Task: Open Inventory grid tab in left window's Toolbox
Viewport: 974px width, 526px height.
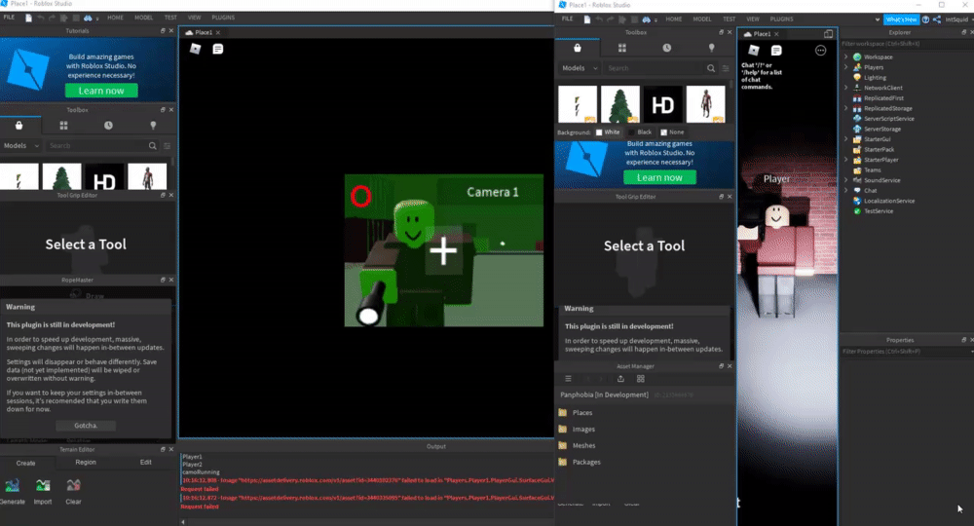Action: [x=63, y=126]
